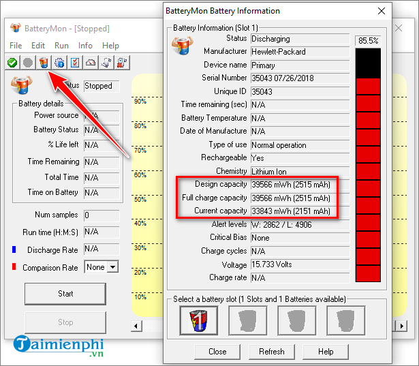Click the Manufacturer field Hewlett-Packard
419x366 pixels.
pos(300,52)
